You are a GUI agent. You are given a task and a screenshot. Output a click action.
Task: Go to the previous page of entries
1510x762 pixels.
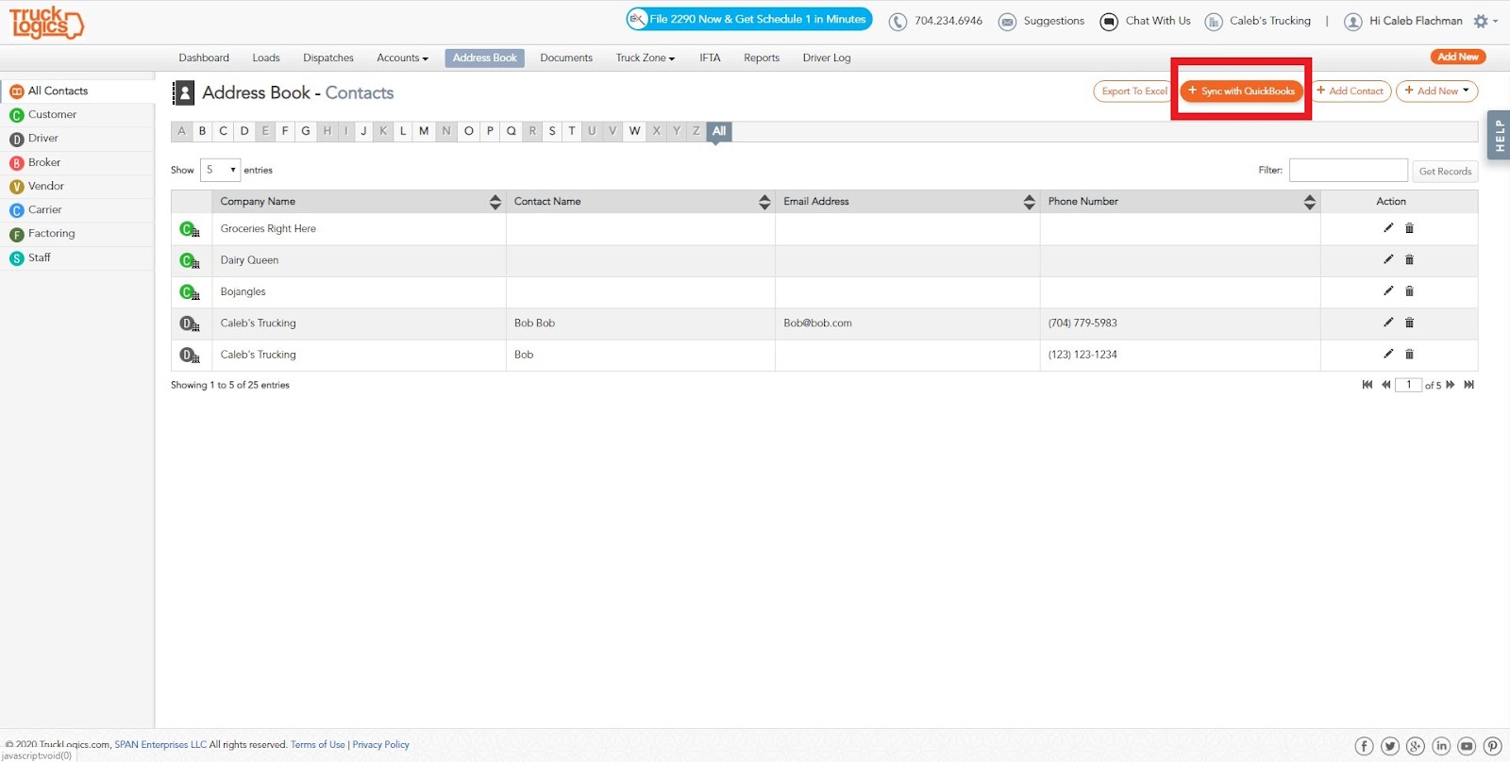tap(1385, 385)
